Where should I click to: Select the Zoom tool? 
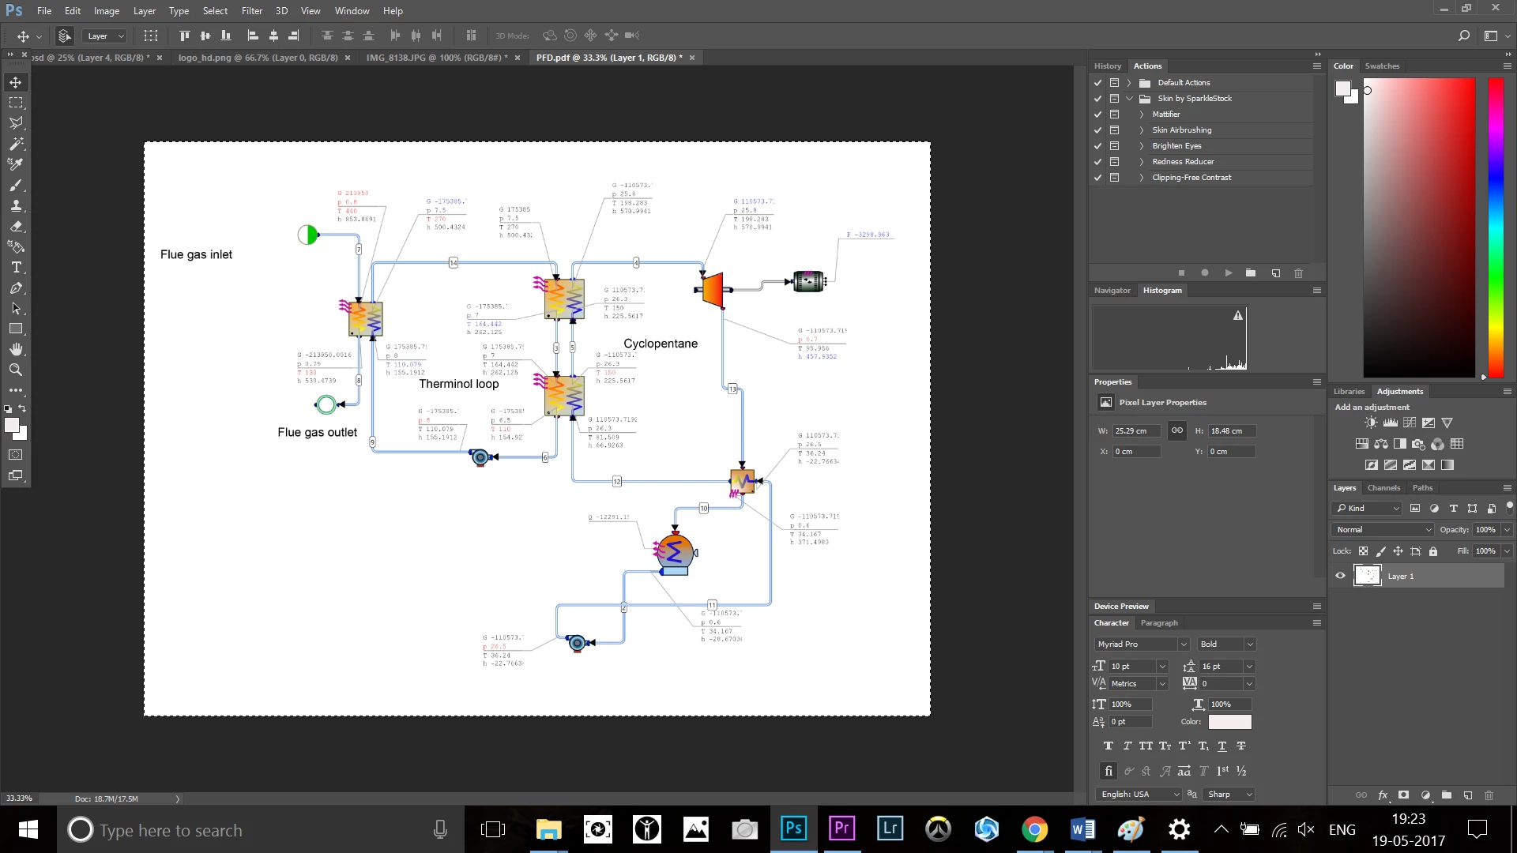pos(16,370)
